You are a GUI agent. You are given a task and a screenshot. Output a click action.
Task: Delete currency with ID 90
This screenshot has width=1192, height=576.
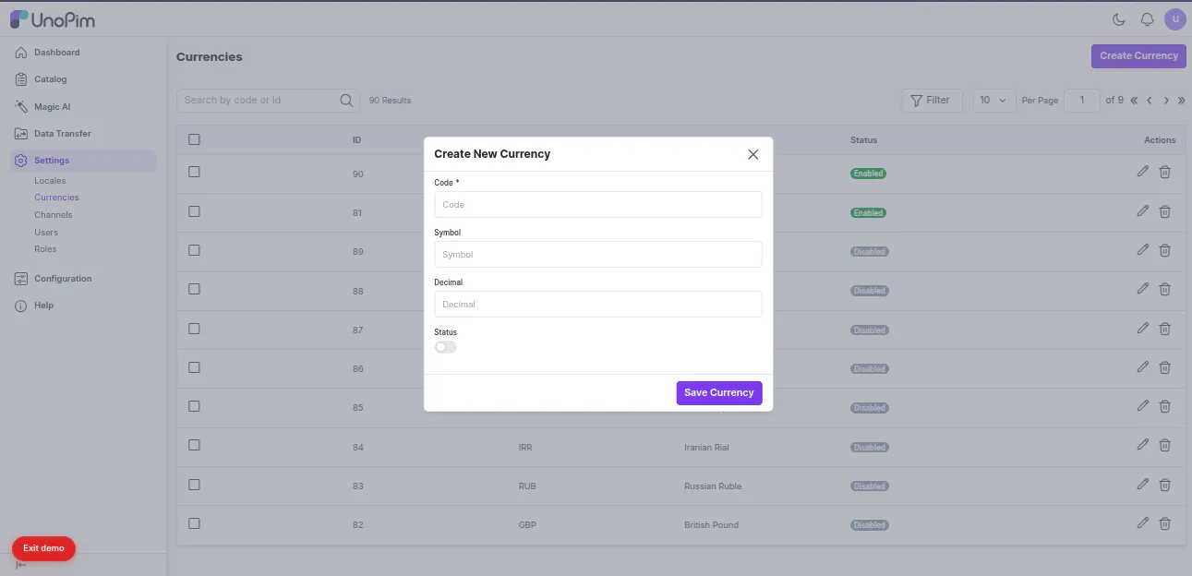(1165, 172)
